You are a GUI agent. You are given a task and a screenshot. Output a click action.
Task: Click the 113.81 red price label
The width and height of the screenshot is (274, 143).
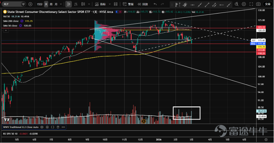[261, 50]
